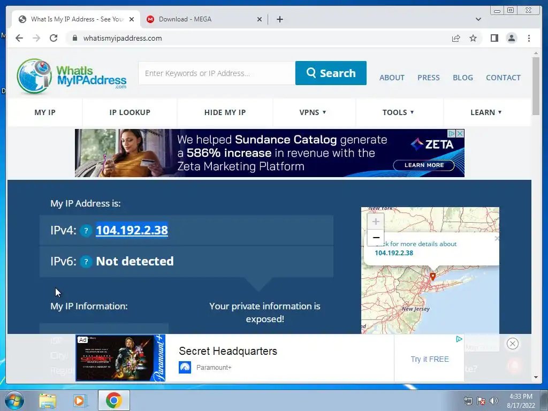Click the IPv6 help question icon
Screen dimensions: 548x411
pos(86,261)
